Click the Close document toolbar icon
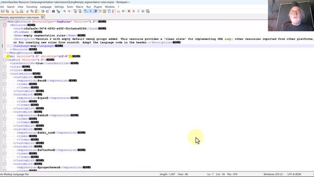Image resolution: width=314 pixels, height=177 pixels. point(12,11)
